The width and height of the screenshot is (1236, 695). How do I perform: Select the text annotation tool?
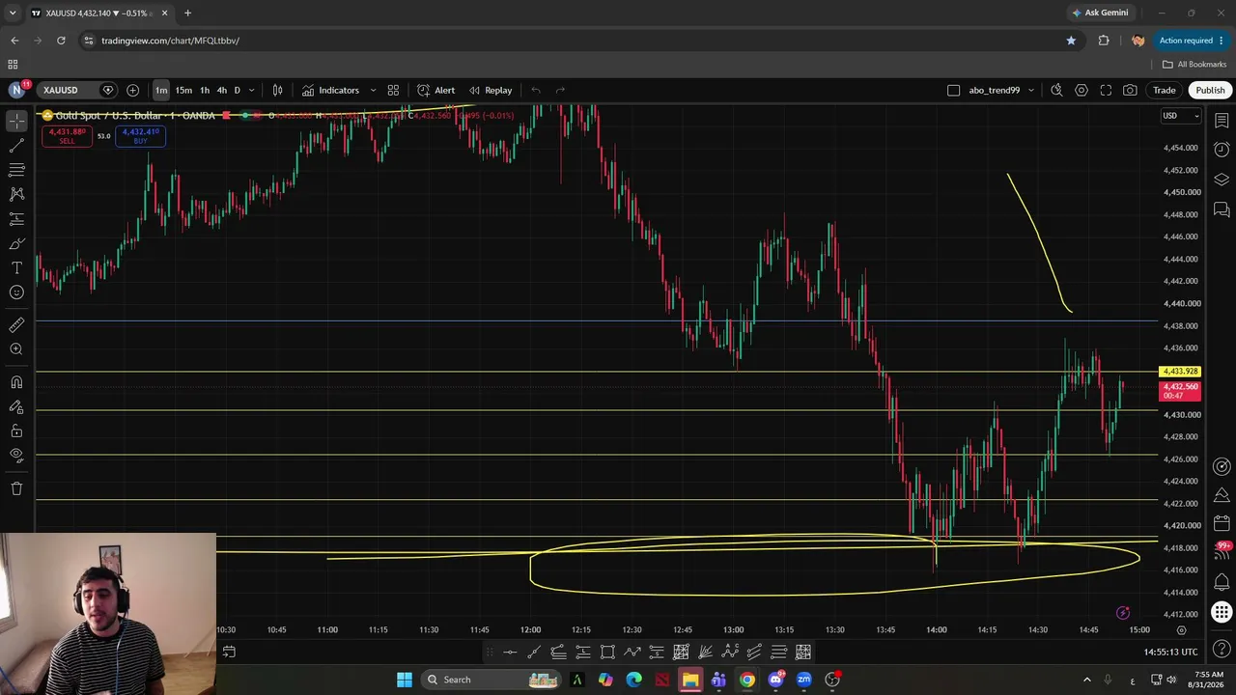coord(16,267)
